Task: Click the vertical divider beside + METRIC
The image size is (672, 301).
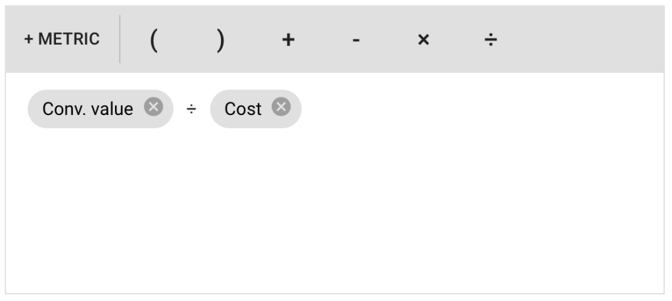Action: point(120,39)
